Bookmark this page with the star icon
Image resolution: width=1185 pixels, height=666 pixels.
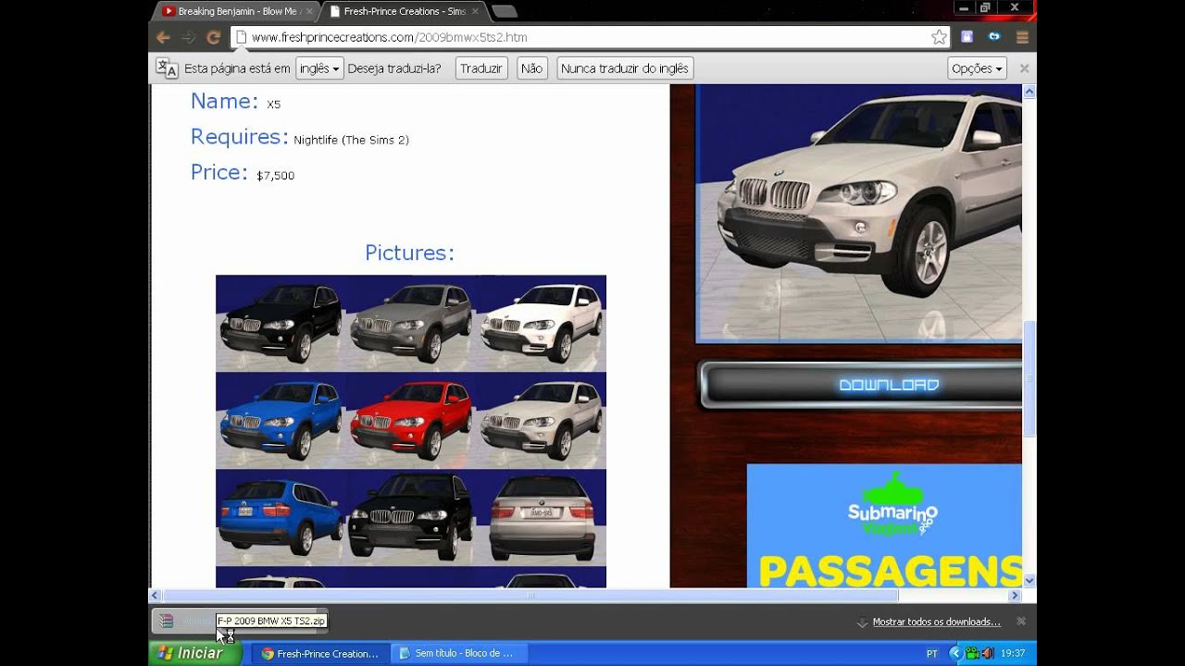[x=939, y=37]
